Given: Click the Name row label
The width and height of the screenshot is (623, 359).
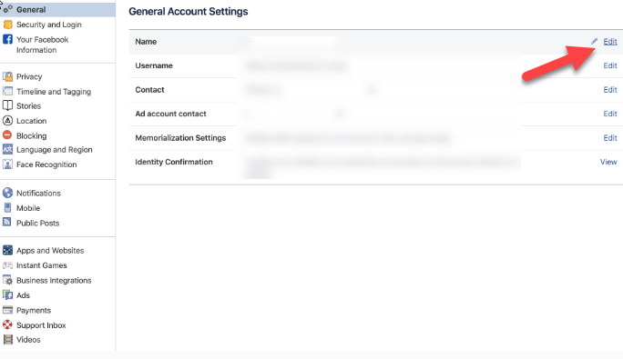Looking at the screenshot, I should [146, 41].
